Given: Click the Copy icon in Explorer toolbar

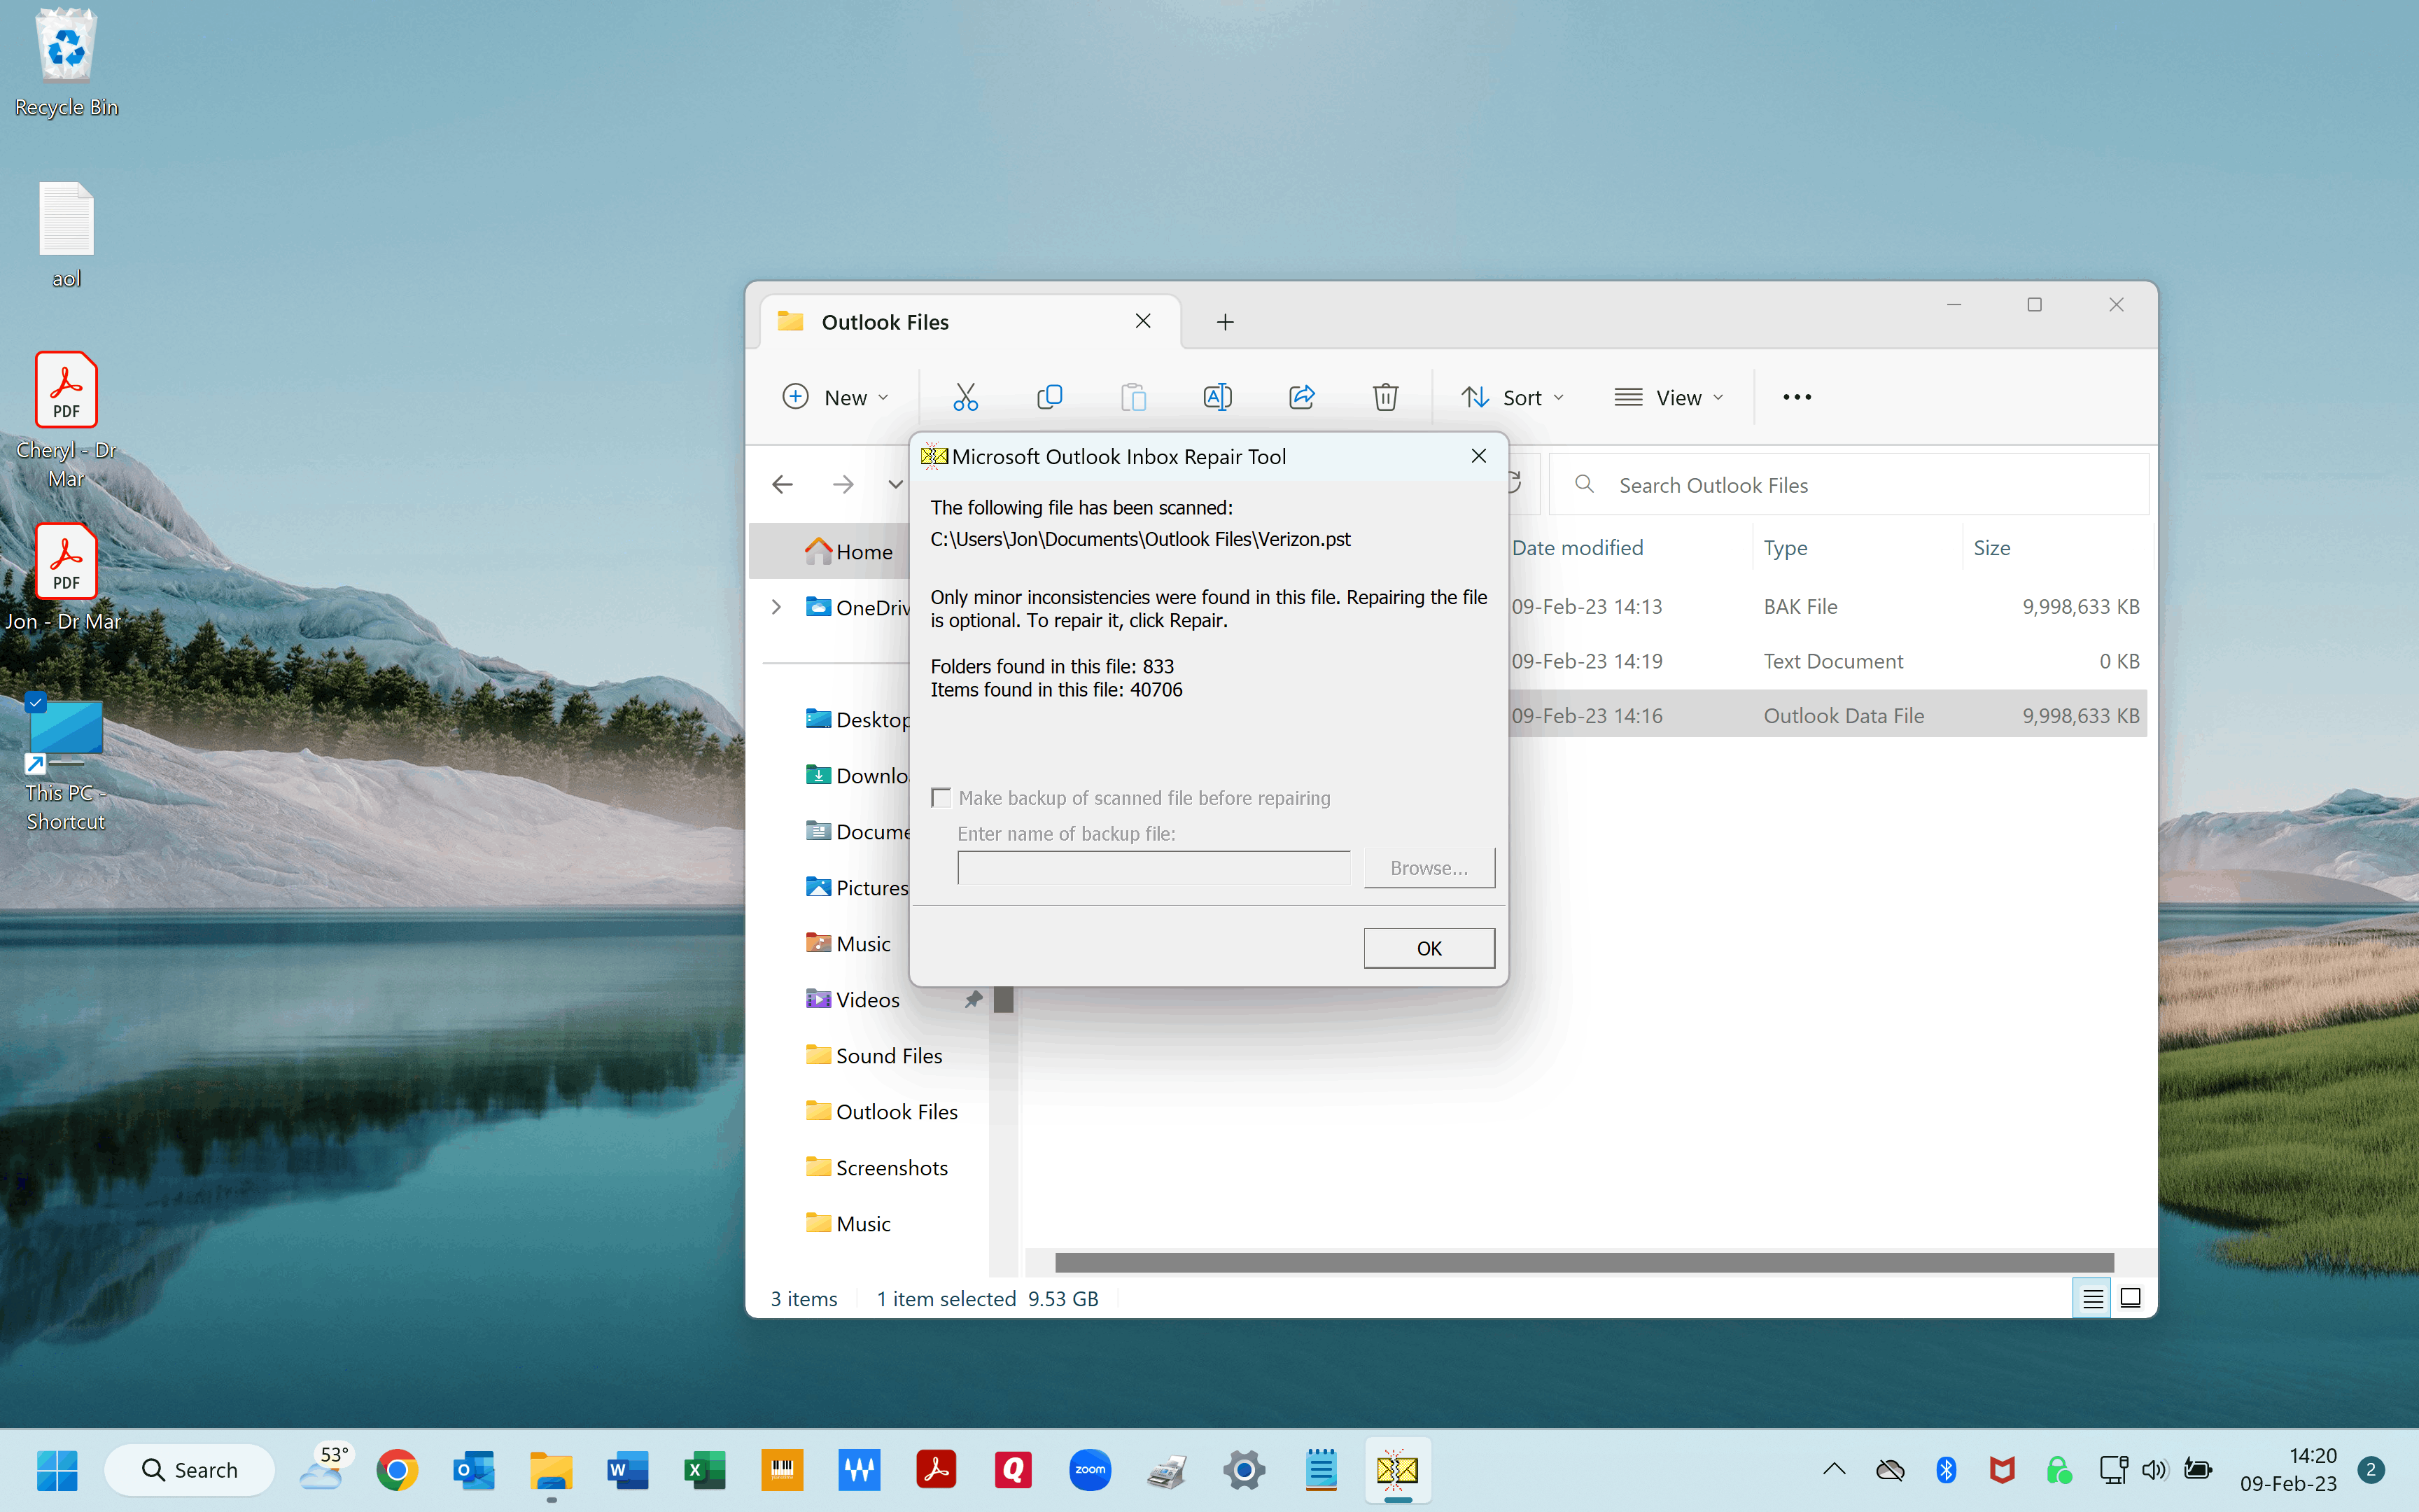Looking at the screenshot, I should [x=1050, y=397].
